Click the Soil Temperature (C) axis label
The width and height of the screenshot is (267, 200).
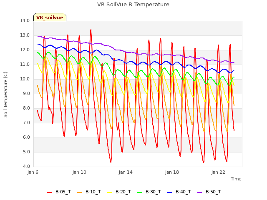5,95
